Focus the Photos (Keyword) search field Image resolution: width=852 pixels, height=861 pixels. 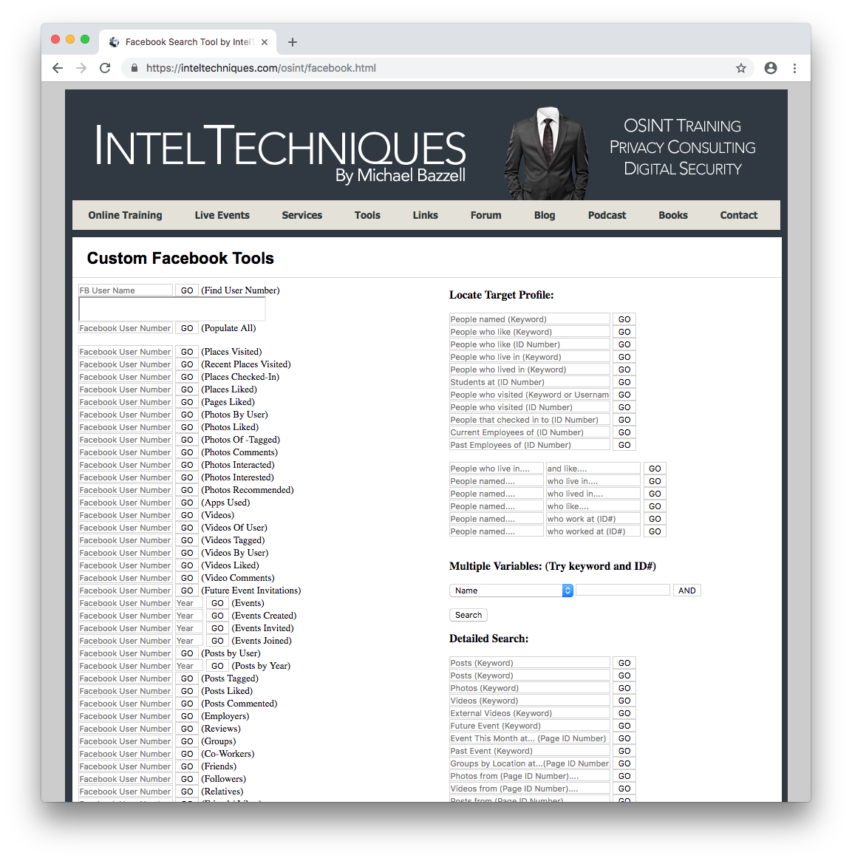pyautogui.click(x=530, y=689)
